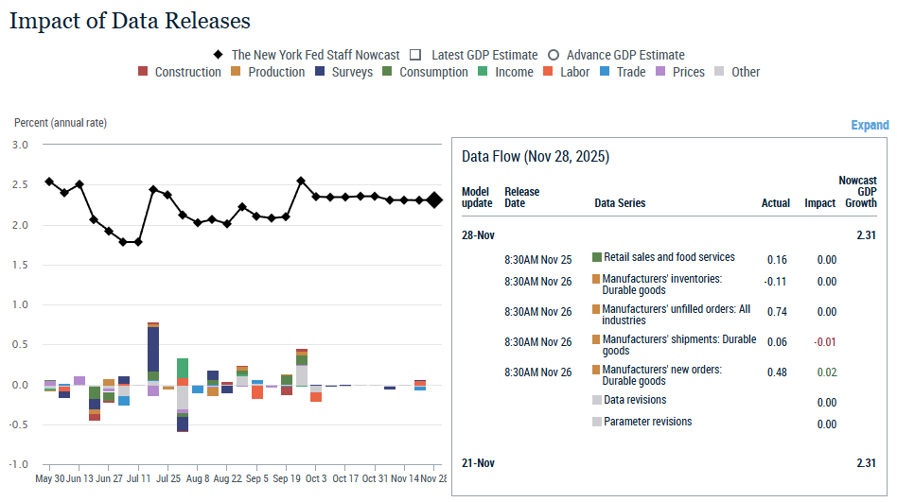The width and height of the screenshot is (897, 502).
Task: Toggle Advance GDP Estimate circle marker
Action: coord(554,55)
